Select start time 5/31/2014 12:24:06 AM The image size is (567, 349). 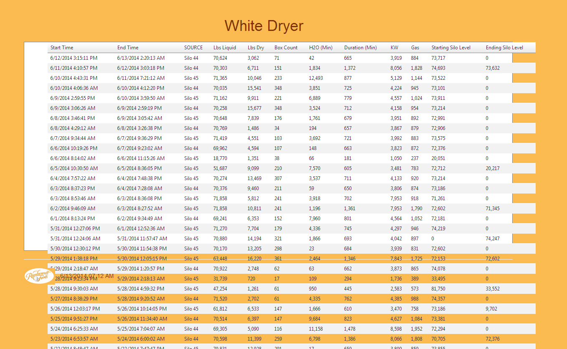[x=75, y=239]
